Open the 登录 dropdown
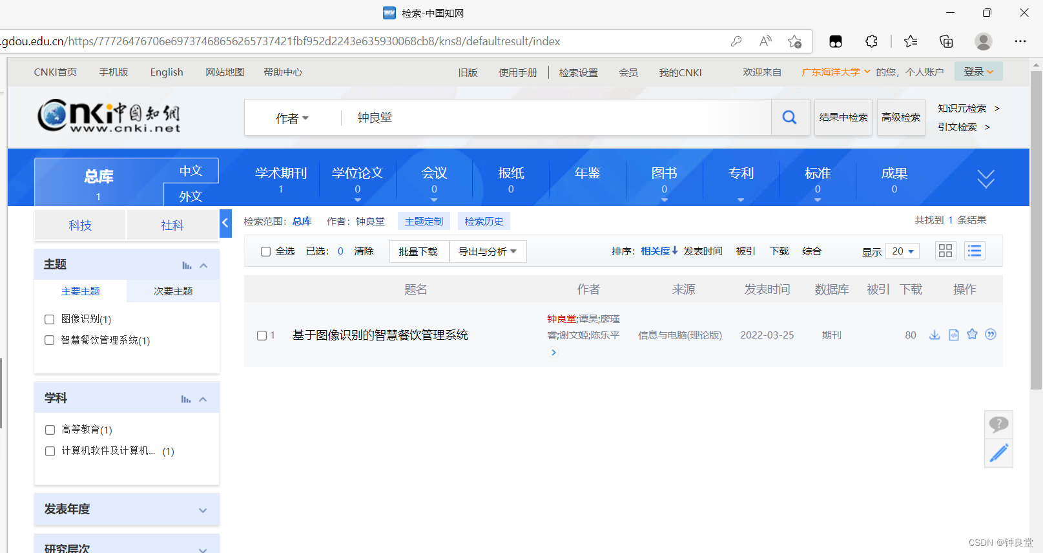 tap(978, 71)
